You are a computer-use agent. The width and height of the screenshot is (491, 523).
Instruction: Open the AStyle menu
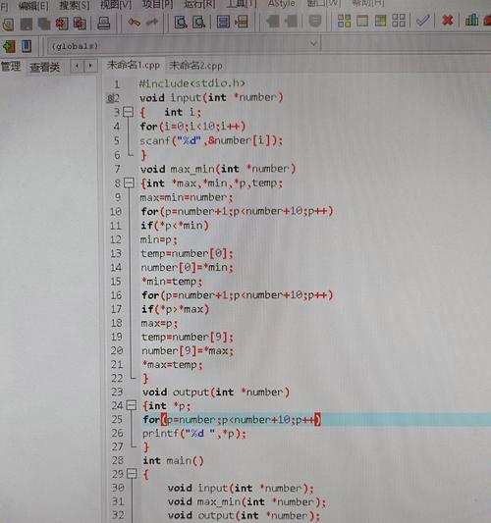tap(282, 3)
